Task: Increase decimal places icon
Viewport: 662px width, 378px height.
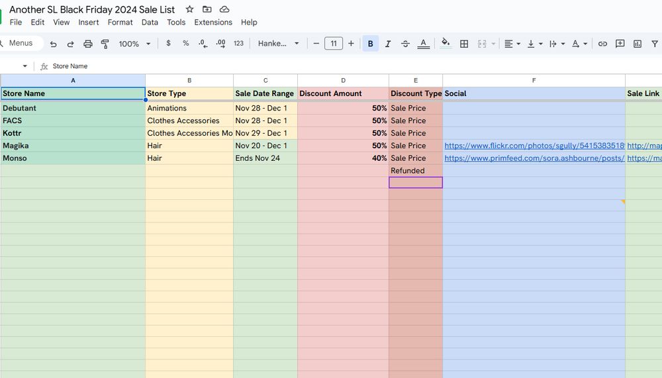Action: click(221, 44)
